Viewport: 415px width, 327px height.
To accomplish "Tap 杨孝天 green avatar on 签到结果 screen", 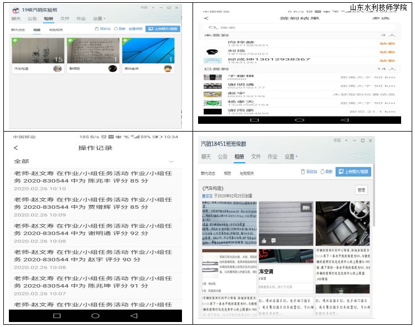I will click(x=212, y=103).
